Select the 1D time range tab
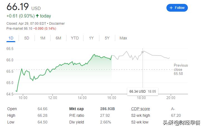Image resolution: width=204 pixels, height=129 pixels. coord(11,38)
